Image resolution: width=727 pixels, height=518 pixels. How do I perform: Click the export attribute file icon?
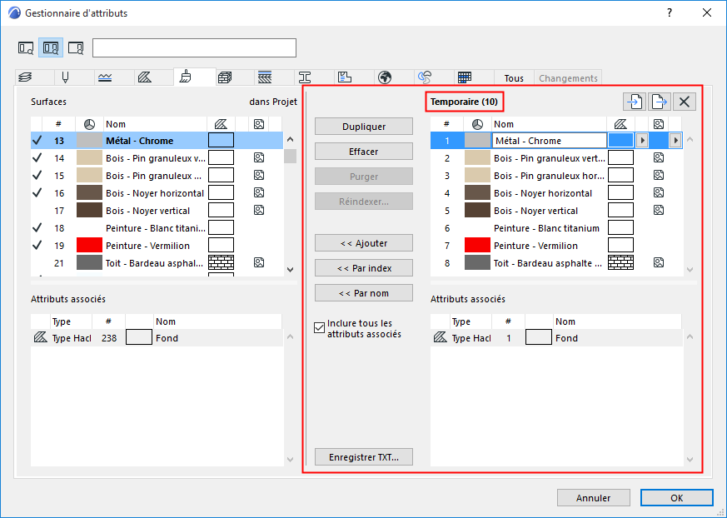click(x=660, y=102)
